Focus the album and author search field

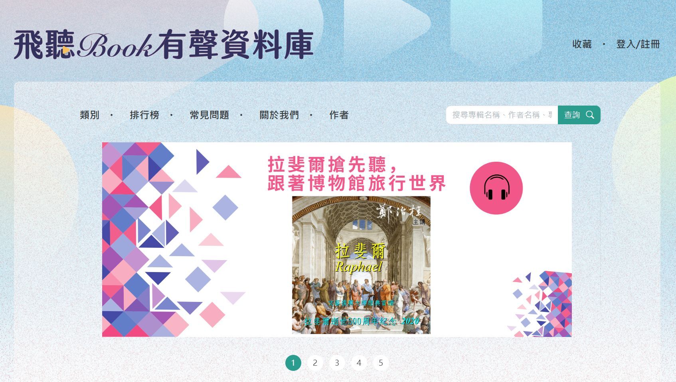[502, 115]
